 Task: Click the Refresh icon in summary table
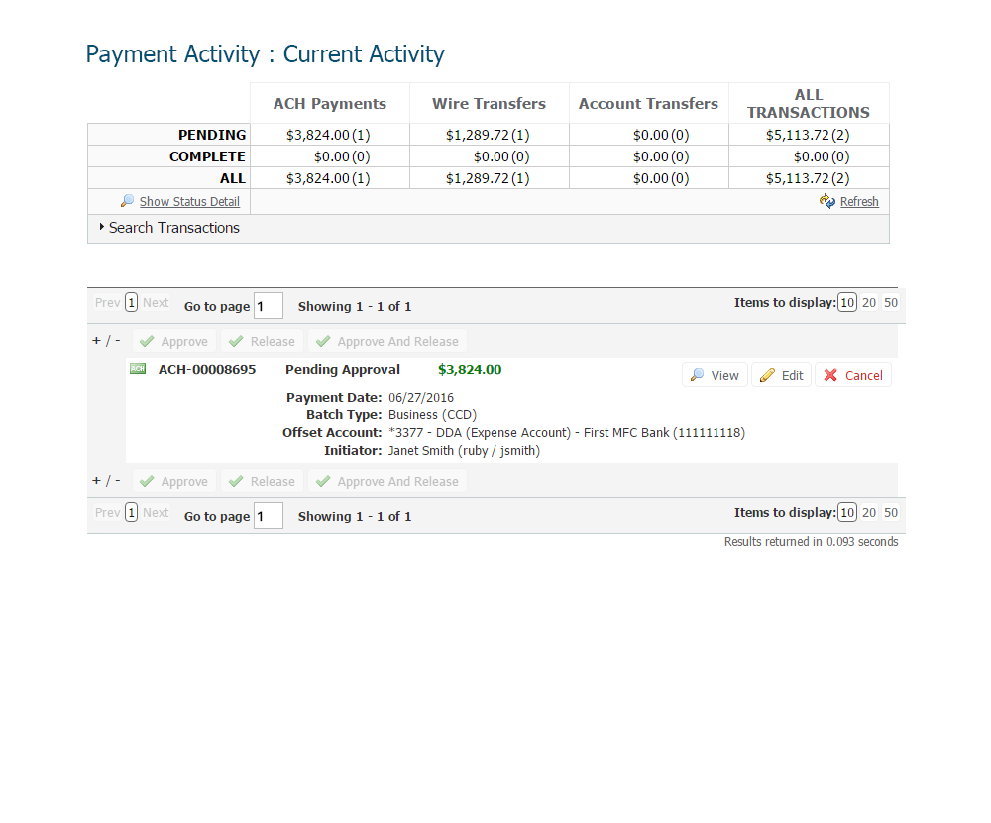(827, 201)
